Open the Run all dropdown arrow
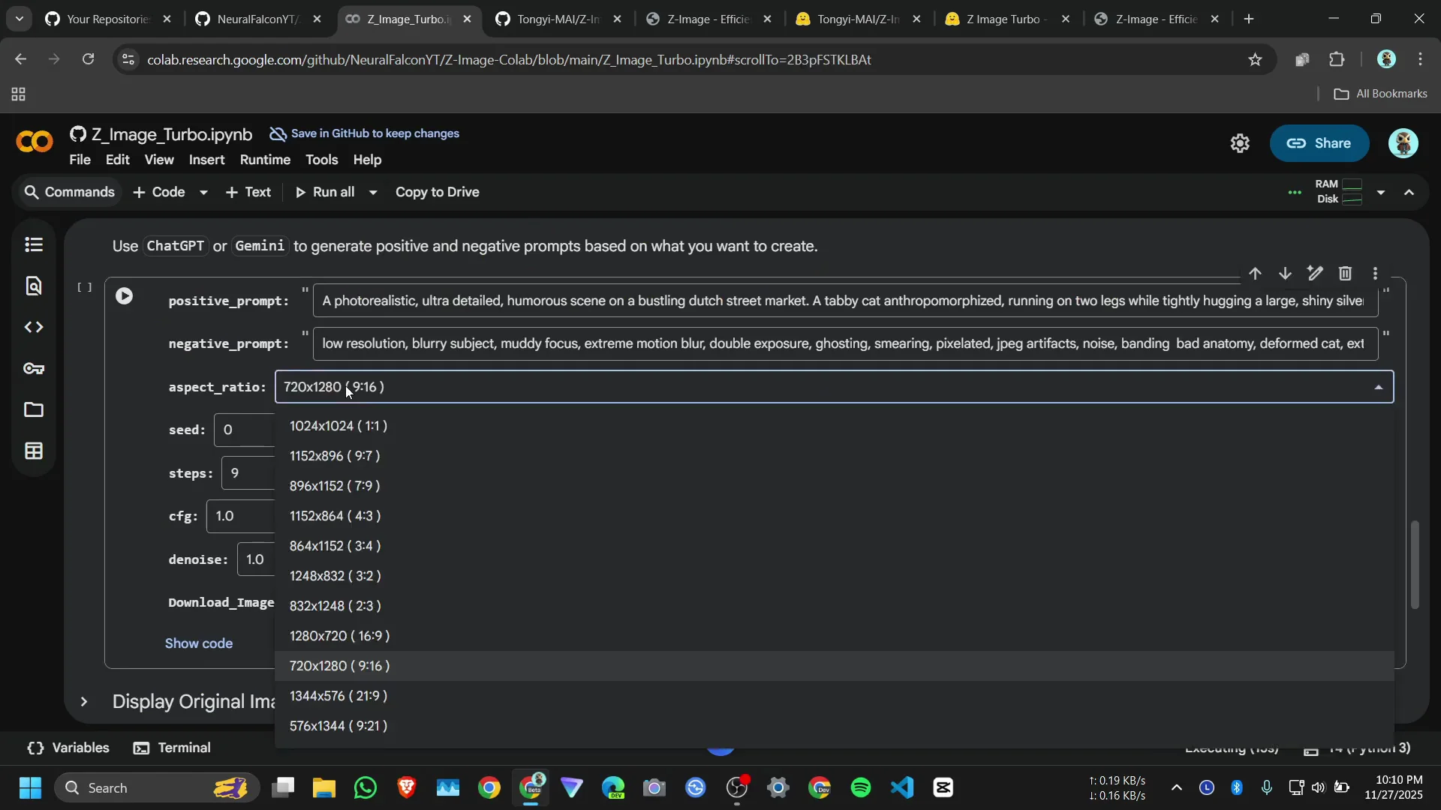 point(373,193)
